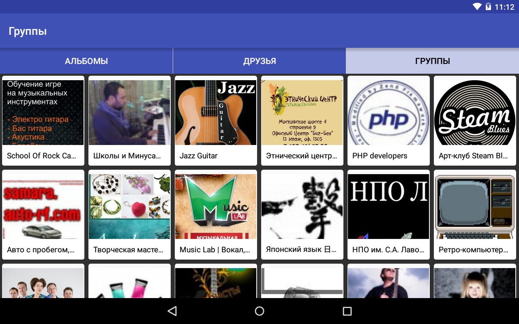Open the Jazz Guitar group image
Screen dimensions: 519x324
click(x=216, y=113)
